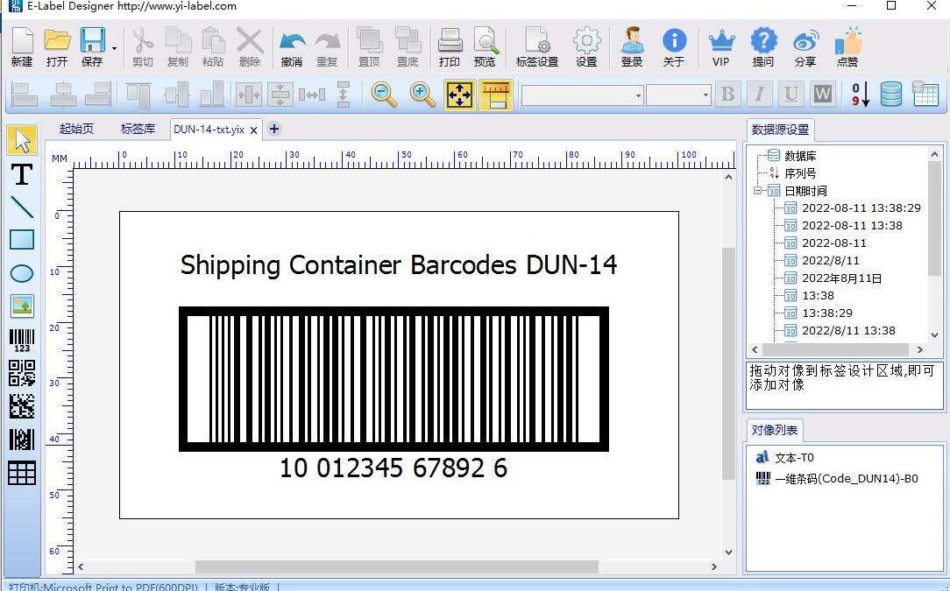This screenshot has width=950, height=591.
Task: Open a file with 打开 folder icon
Action: [57, 46]
